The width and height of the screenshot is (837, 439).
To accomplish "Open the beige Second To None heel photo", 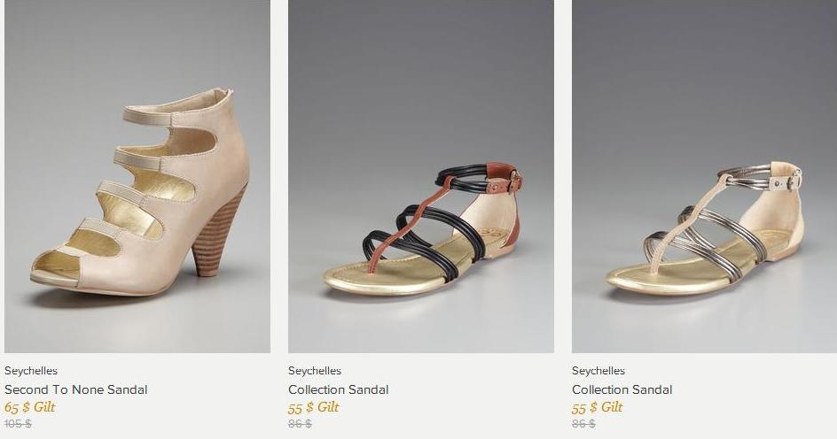I will pyautogui.click(x=137, y=176).
